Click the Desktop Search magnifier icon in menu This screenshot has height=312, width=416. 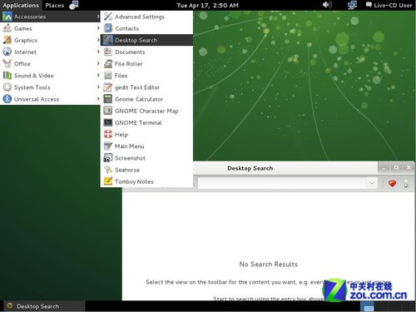coord(108,40)
